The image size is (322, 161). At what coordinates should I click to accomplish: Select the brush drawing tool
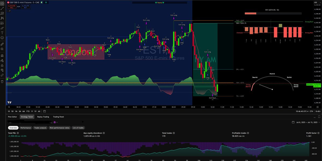coord(2,28)
